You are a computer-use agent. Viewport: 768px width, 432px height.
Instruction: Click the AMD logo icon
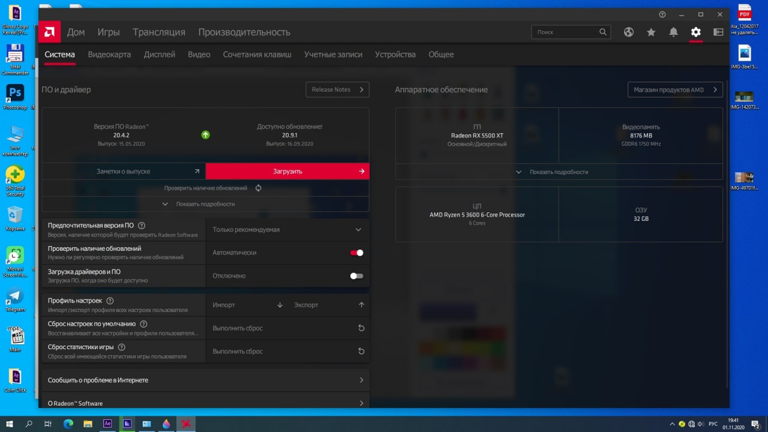pyautogui.click(x=50, y=32)
